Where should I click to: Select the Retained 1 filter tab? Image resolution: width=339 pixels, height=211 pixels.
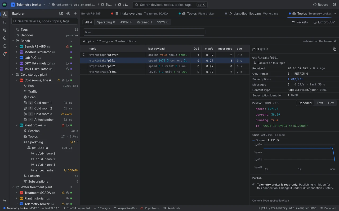click(x=144, y=22)
